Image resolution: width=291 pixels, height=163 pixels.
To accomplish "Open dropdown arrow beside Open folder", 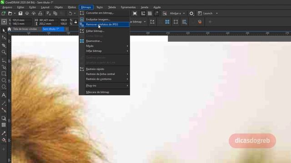I will pos(15,13).
